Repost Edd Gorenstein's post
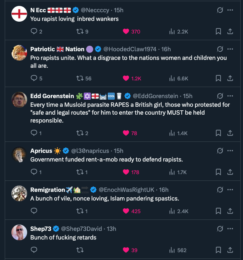 tap(79, 133)
